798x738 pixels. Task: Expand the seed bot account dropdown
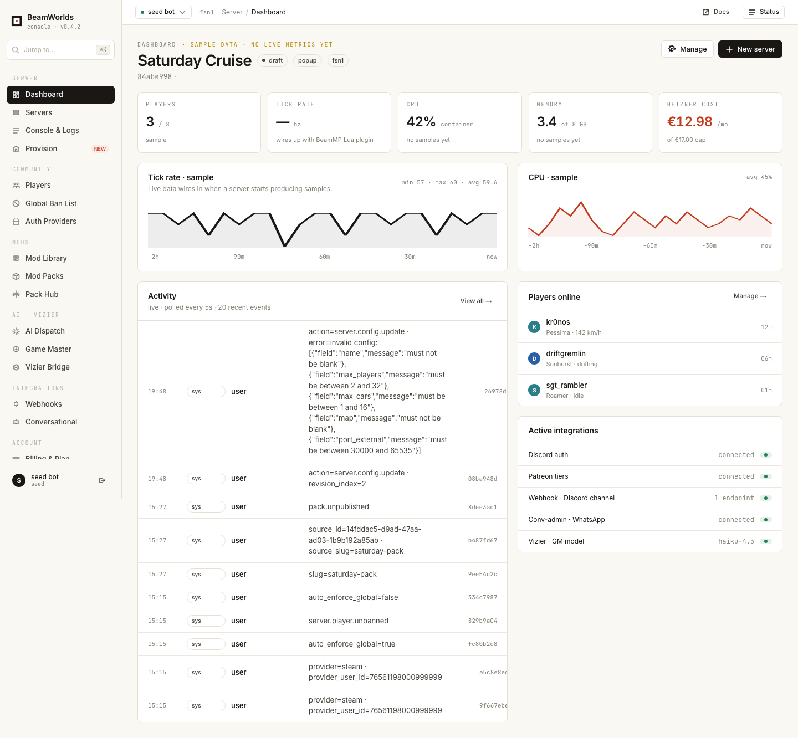pos(163,12)
